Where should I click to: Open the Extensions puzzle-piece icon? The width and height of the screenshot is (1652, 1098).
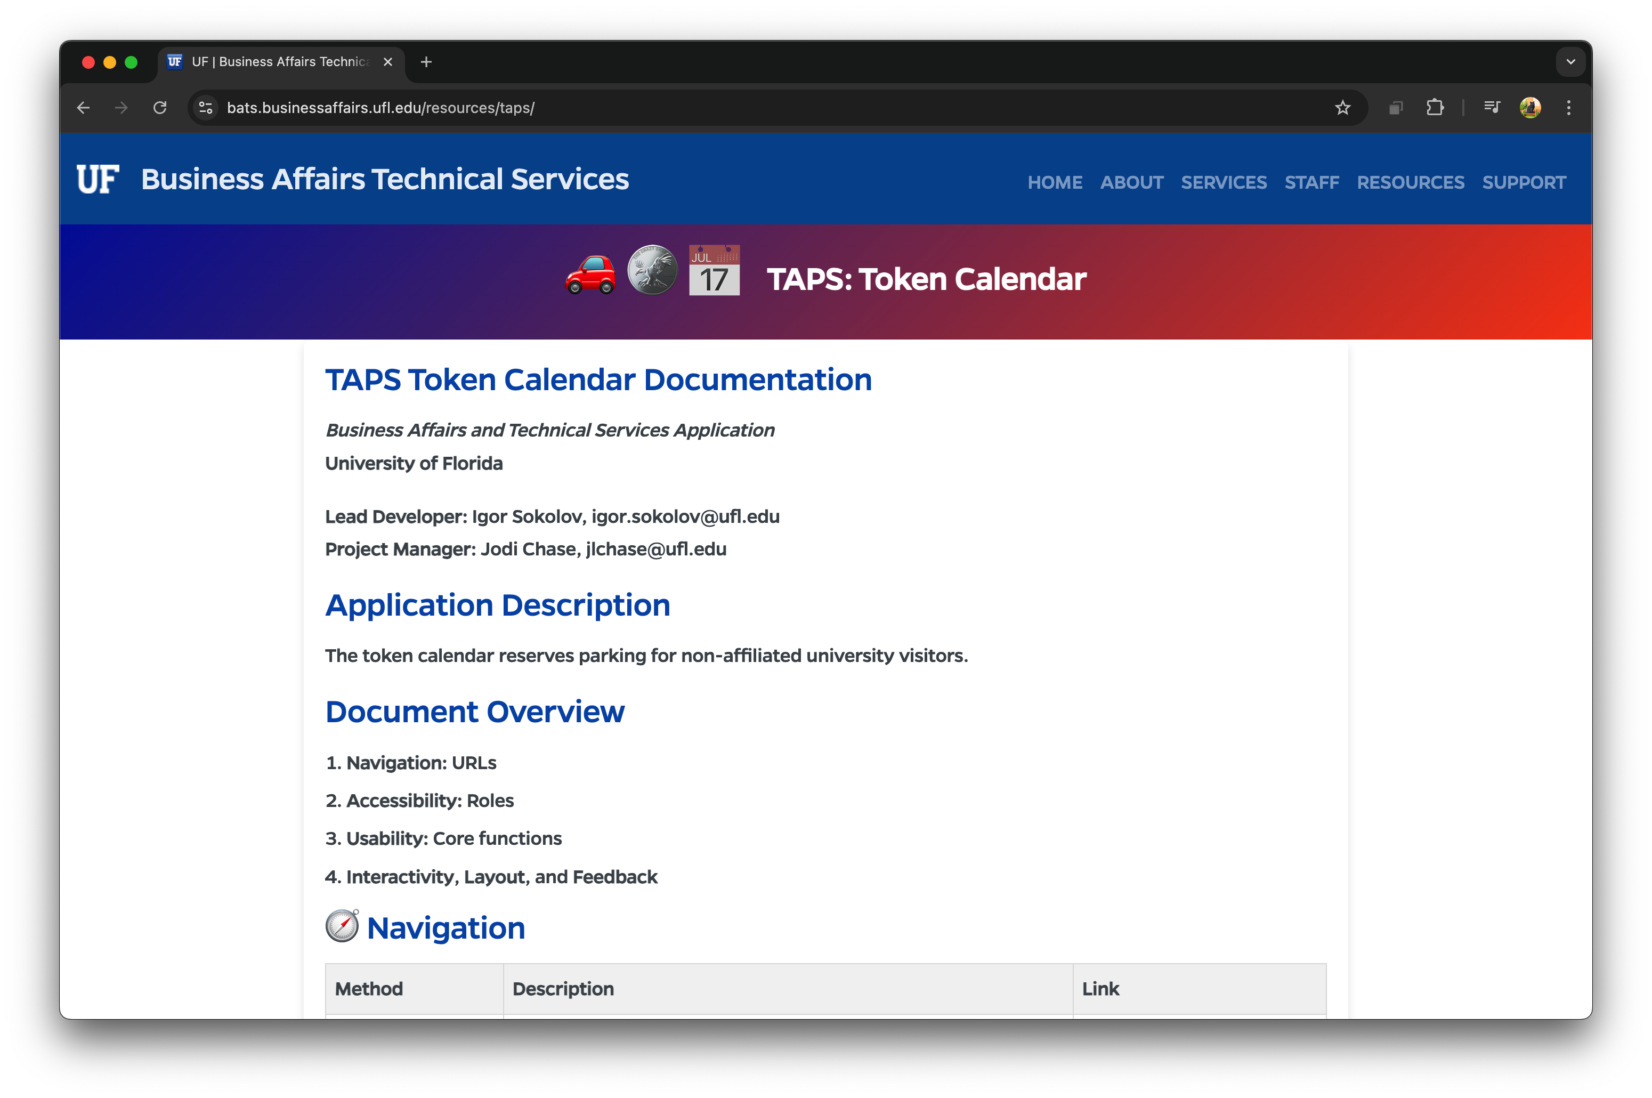click(x=1435, y=108)
